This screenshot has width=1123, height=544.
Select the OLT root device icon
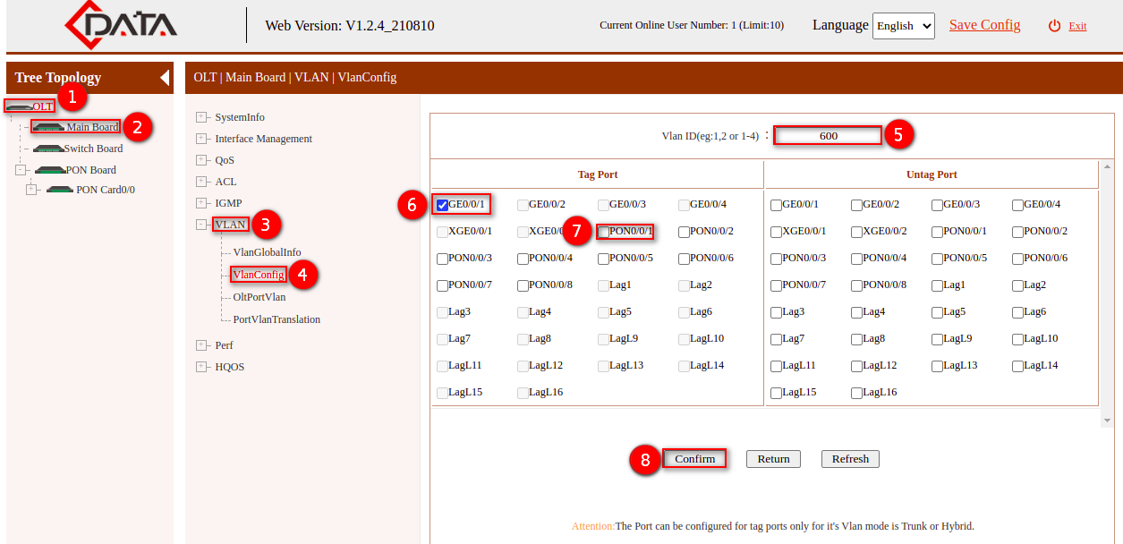tap(18, 106)
